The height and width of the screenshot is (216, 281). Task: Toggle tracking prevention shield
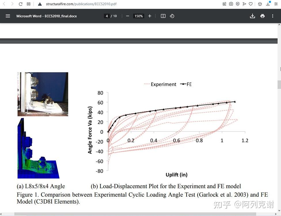[238, 4]
